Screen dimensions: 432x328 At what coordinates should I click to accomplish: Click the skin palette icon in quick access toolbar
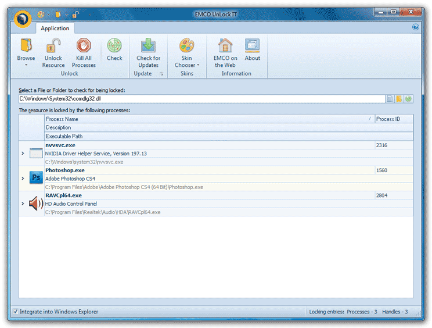(41, 15)
